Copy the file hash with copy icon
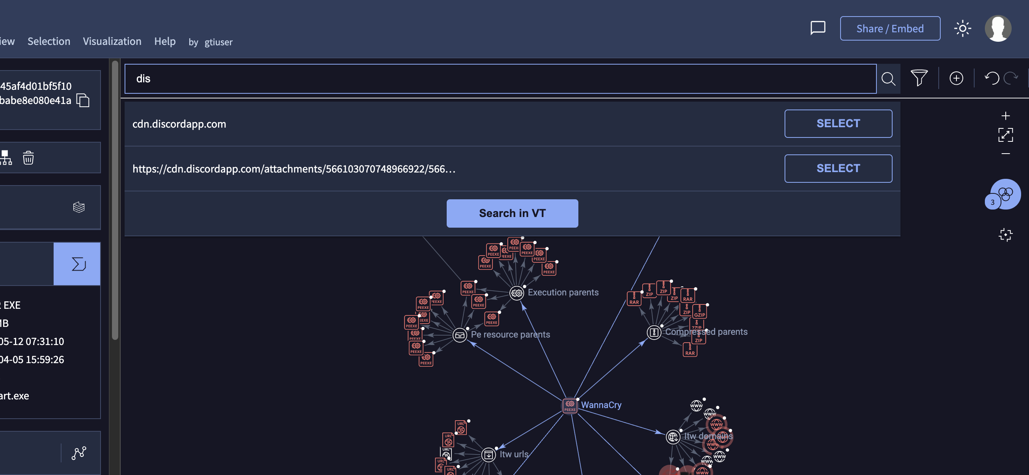Screen dimensions: 1029x475 (x=83, y=100)
